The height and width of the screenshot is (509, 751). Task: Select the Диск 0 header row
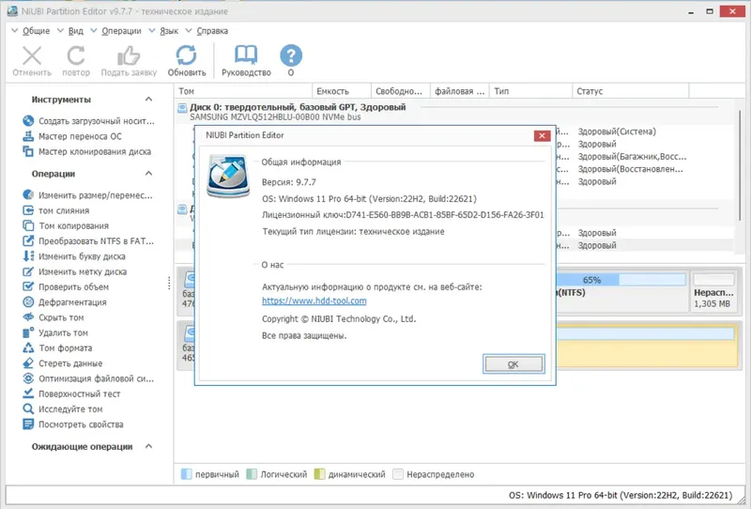coord(455,112)
